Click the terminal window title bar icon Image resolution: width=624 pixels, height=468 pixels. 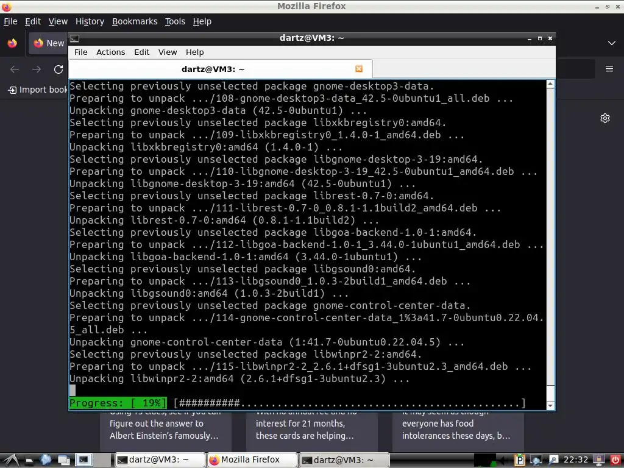coord(74,38)
